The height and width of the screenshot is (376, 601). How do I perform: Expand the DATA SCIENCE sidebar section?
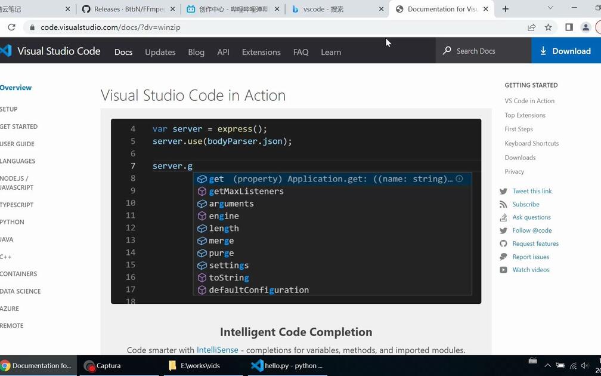pos(20,291)
